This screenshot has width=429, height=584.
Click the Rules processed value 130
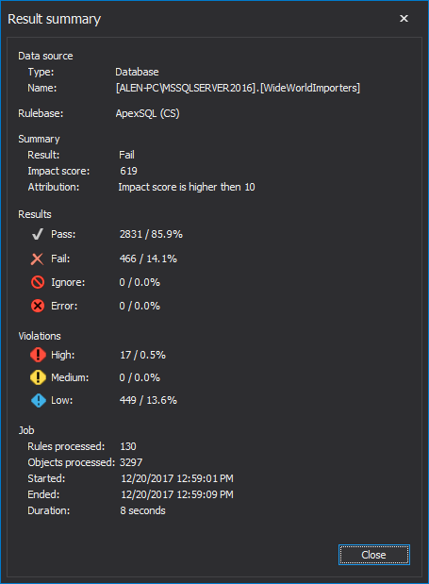pos(128,446)
